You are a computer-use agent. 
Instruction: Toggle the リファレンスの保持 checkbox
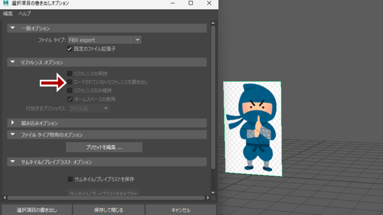(x=70, y=74)
